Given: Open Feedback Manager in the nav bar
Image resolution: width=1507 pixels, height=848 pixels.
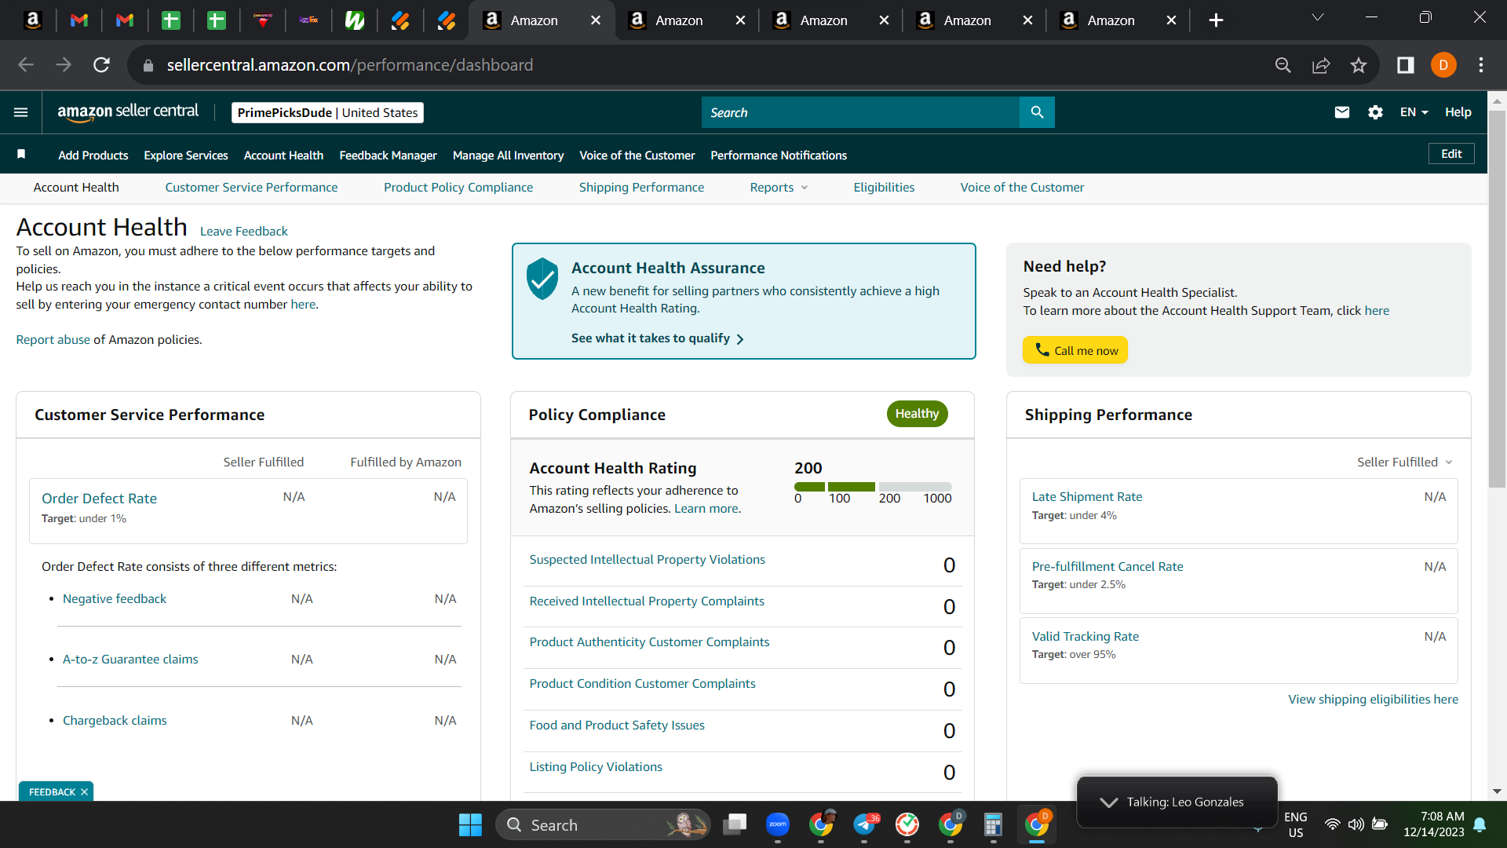Looking at the screenshot, I should click(388, 155).
